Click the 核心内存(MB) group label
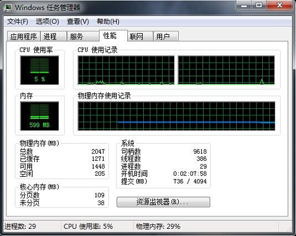The width and height of the screenshot is (296, 236). tap(39, 187)
